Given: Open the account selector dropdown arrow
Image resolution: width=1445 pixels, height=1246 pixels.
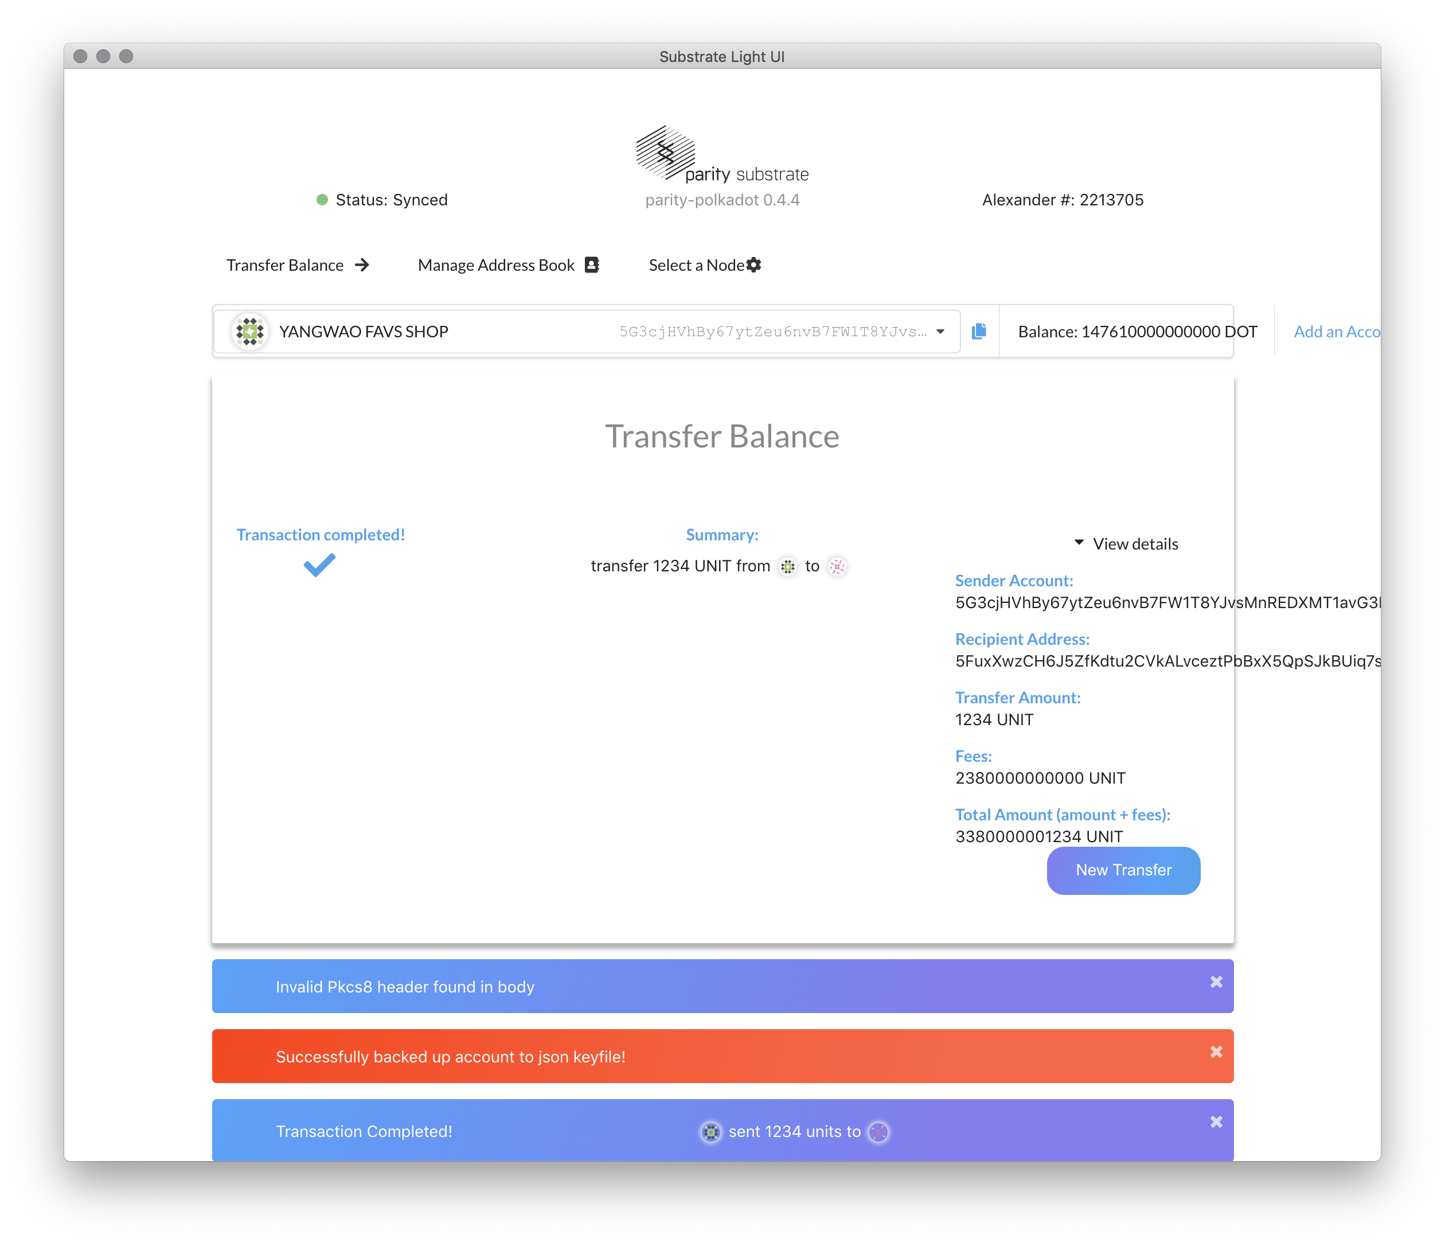Looking at the screenshot, I should (x=940, y=332).
